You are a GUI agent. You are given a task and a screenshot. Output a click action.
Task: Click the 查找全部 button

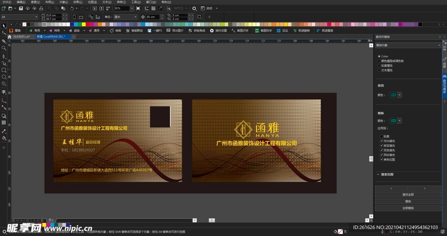(408, 195)
